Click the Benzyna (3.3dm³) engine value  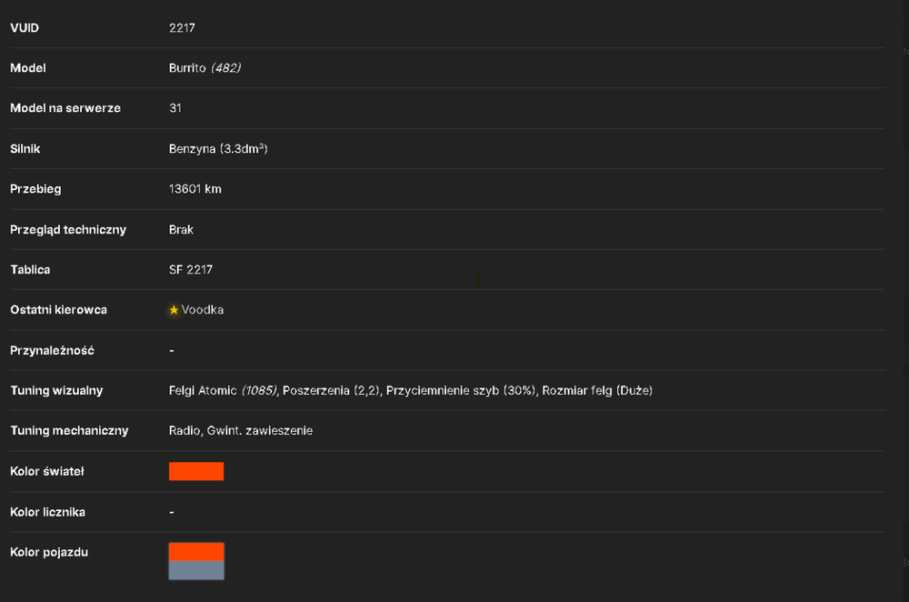pyautogui.click(x=218, y=148)
